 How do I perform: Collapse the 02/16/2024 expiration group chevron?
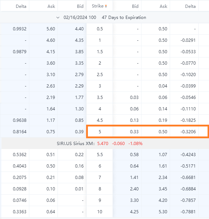58,18
